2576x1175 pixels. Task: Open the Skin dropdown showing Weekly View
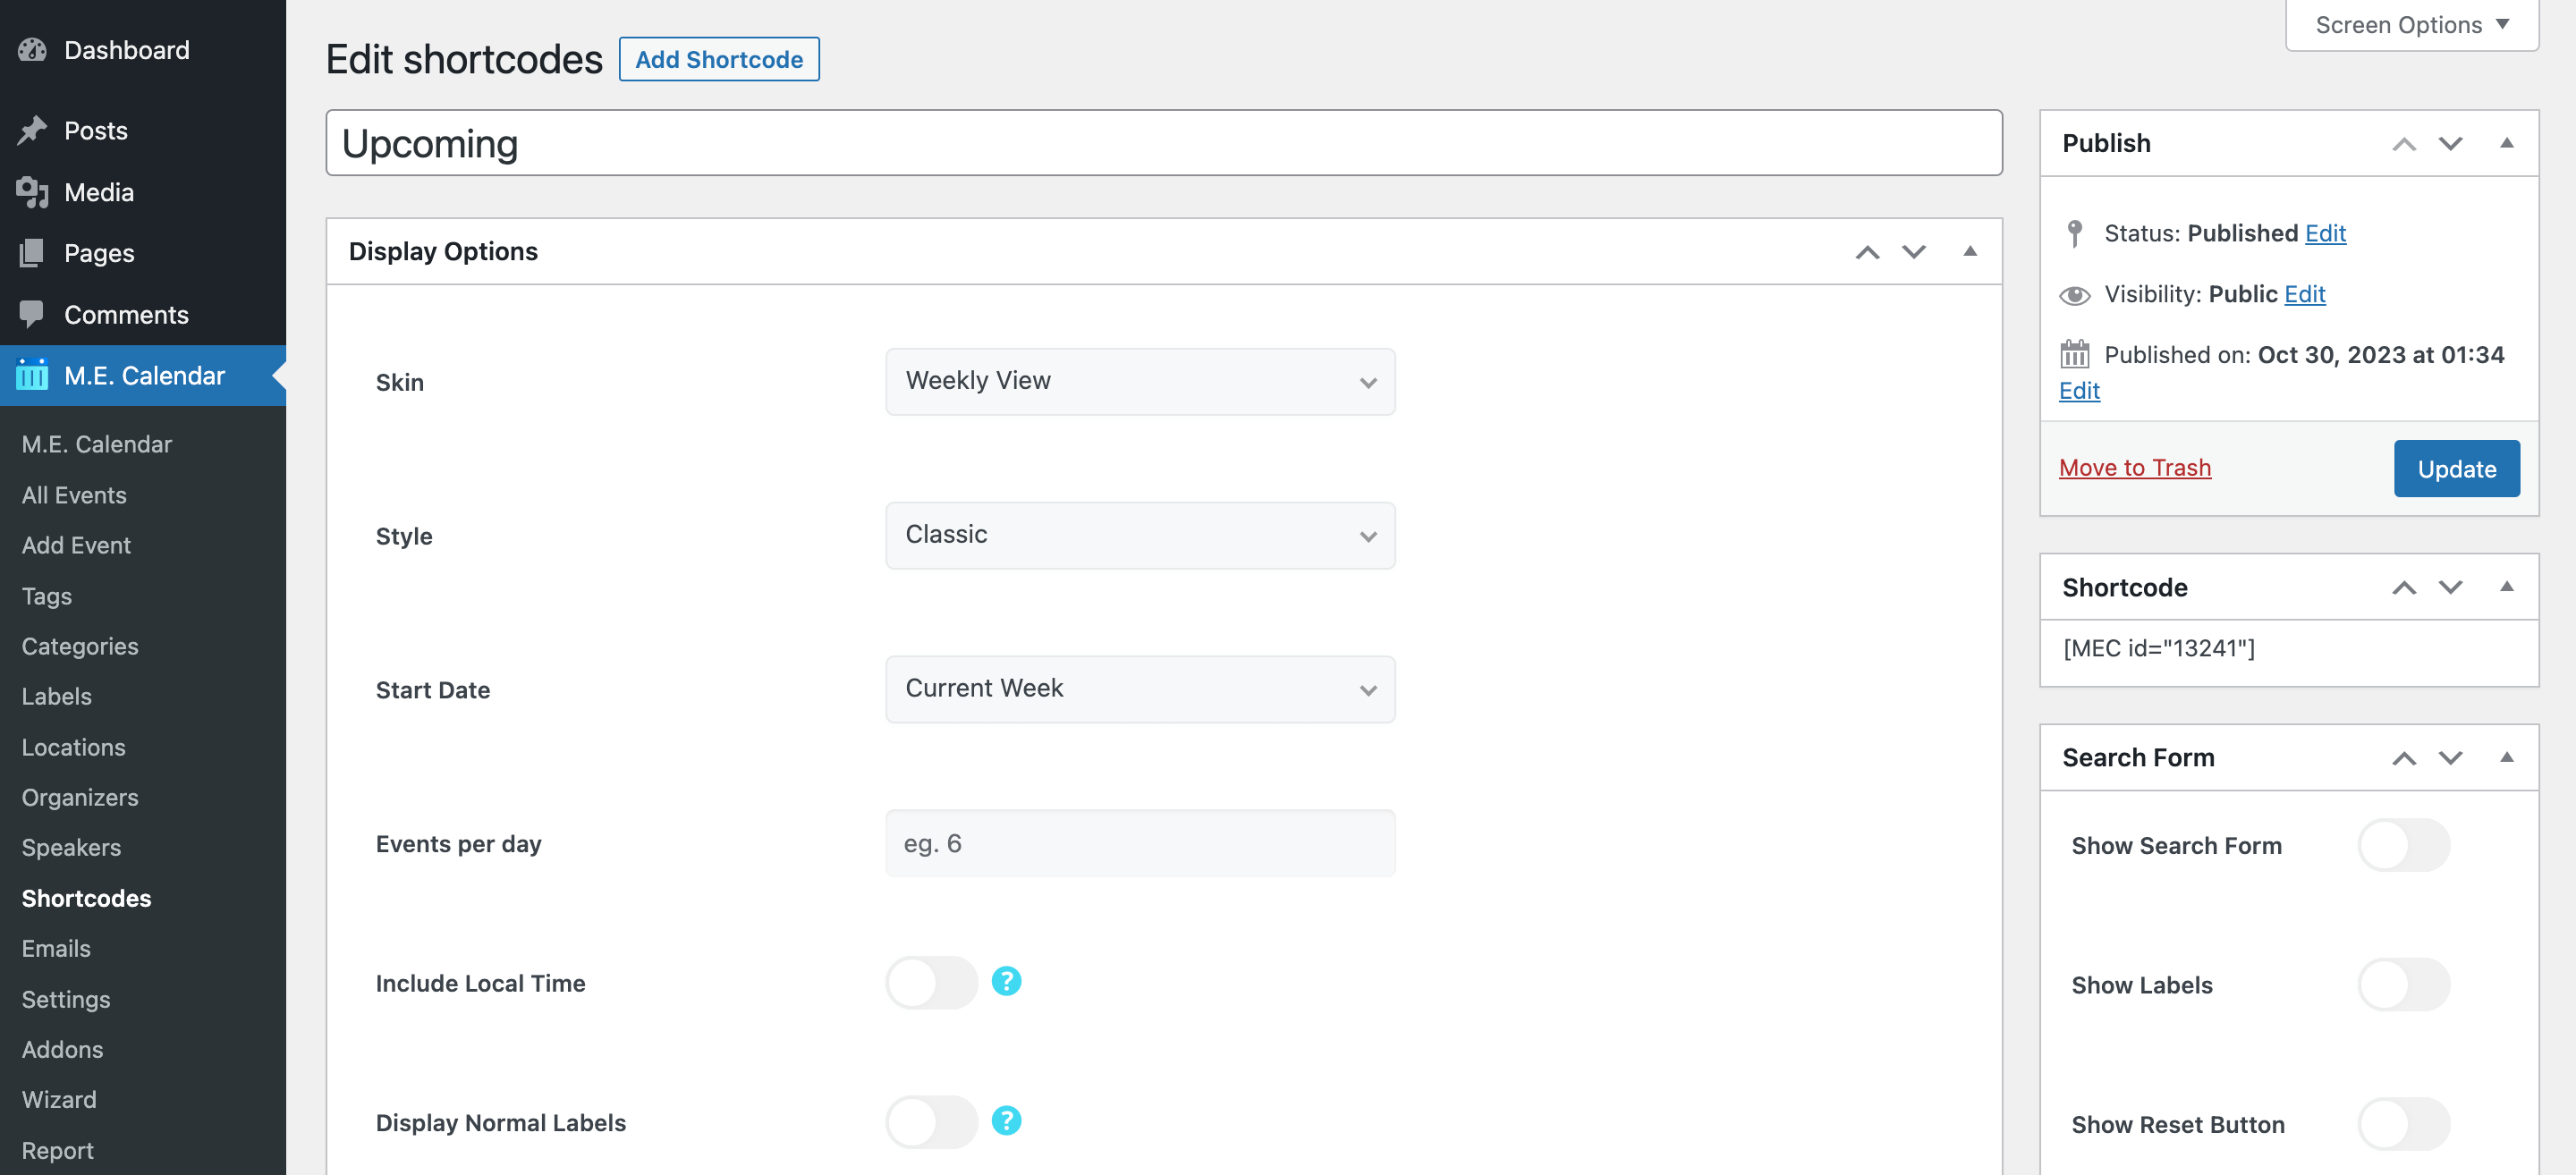(x=1139, y=381)
